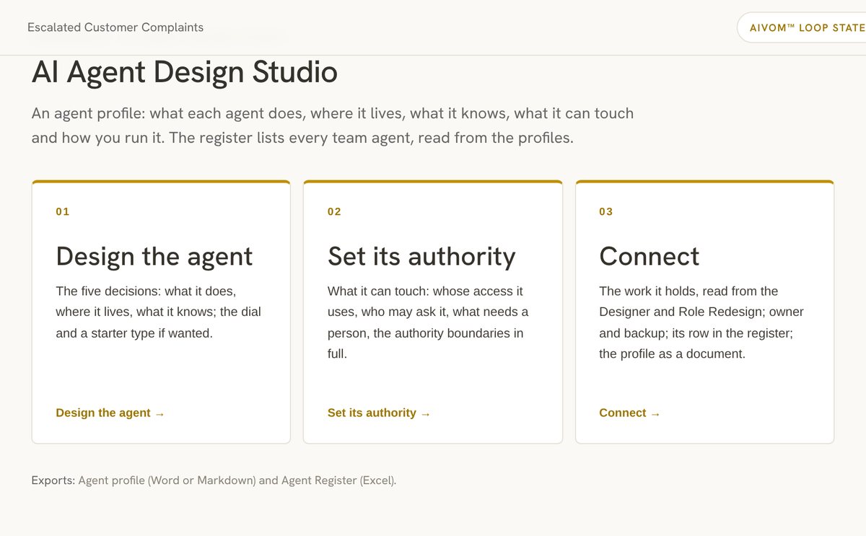Click step number 01 label

(x=63, y=211)
